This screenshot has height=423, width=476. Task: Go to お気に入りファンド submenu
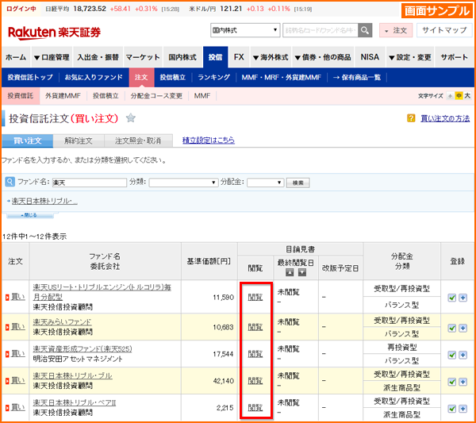pyautogui.click(x=94, y=78)
